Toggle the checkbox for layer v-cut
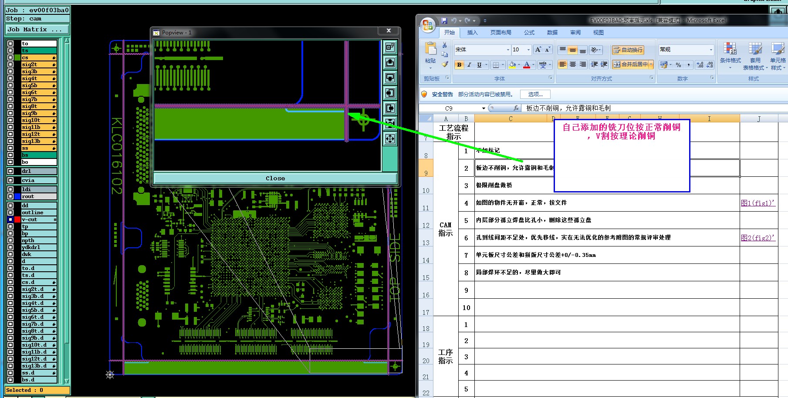This screenshot has width=788, height=398. (x=10, y=219)
